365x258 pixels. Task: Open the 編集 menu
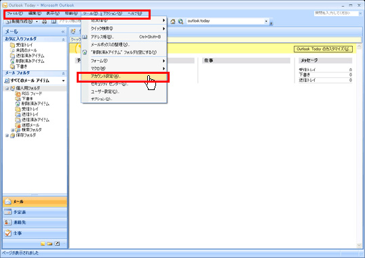click(35, 14)
